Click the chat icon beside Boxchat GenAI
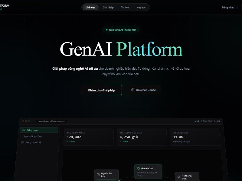The image size is (242, 181). point(132,90)
